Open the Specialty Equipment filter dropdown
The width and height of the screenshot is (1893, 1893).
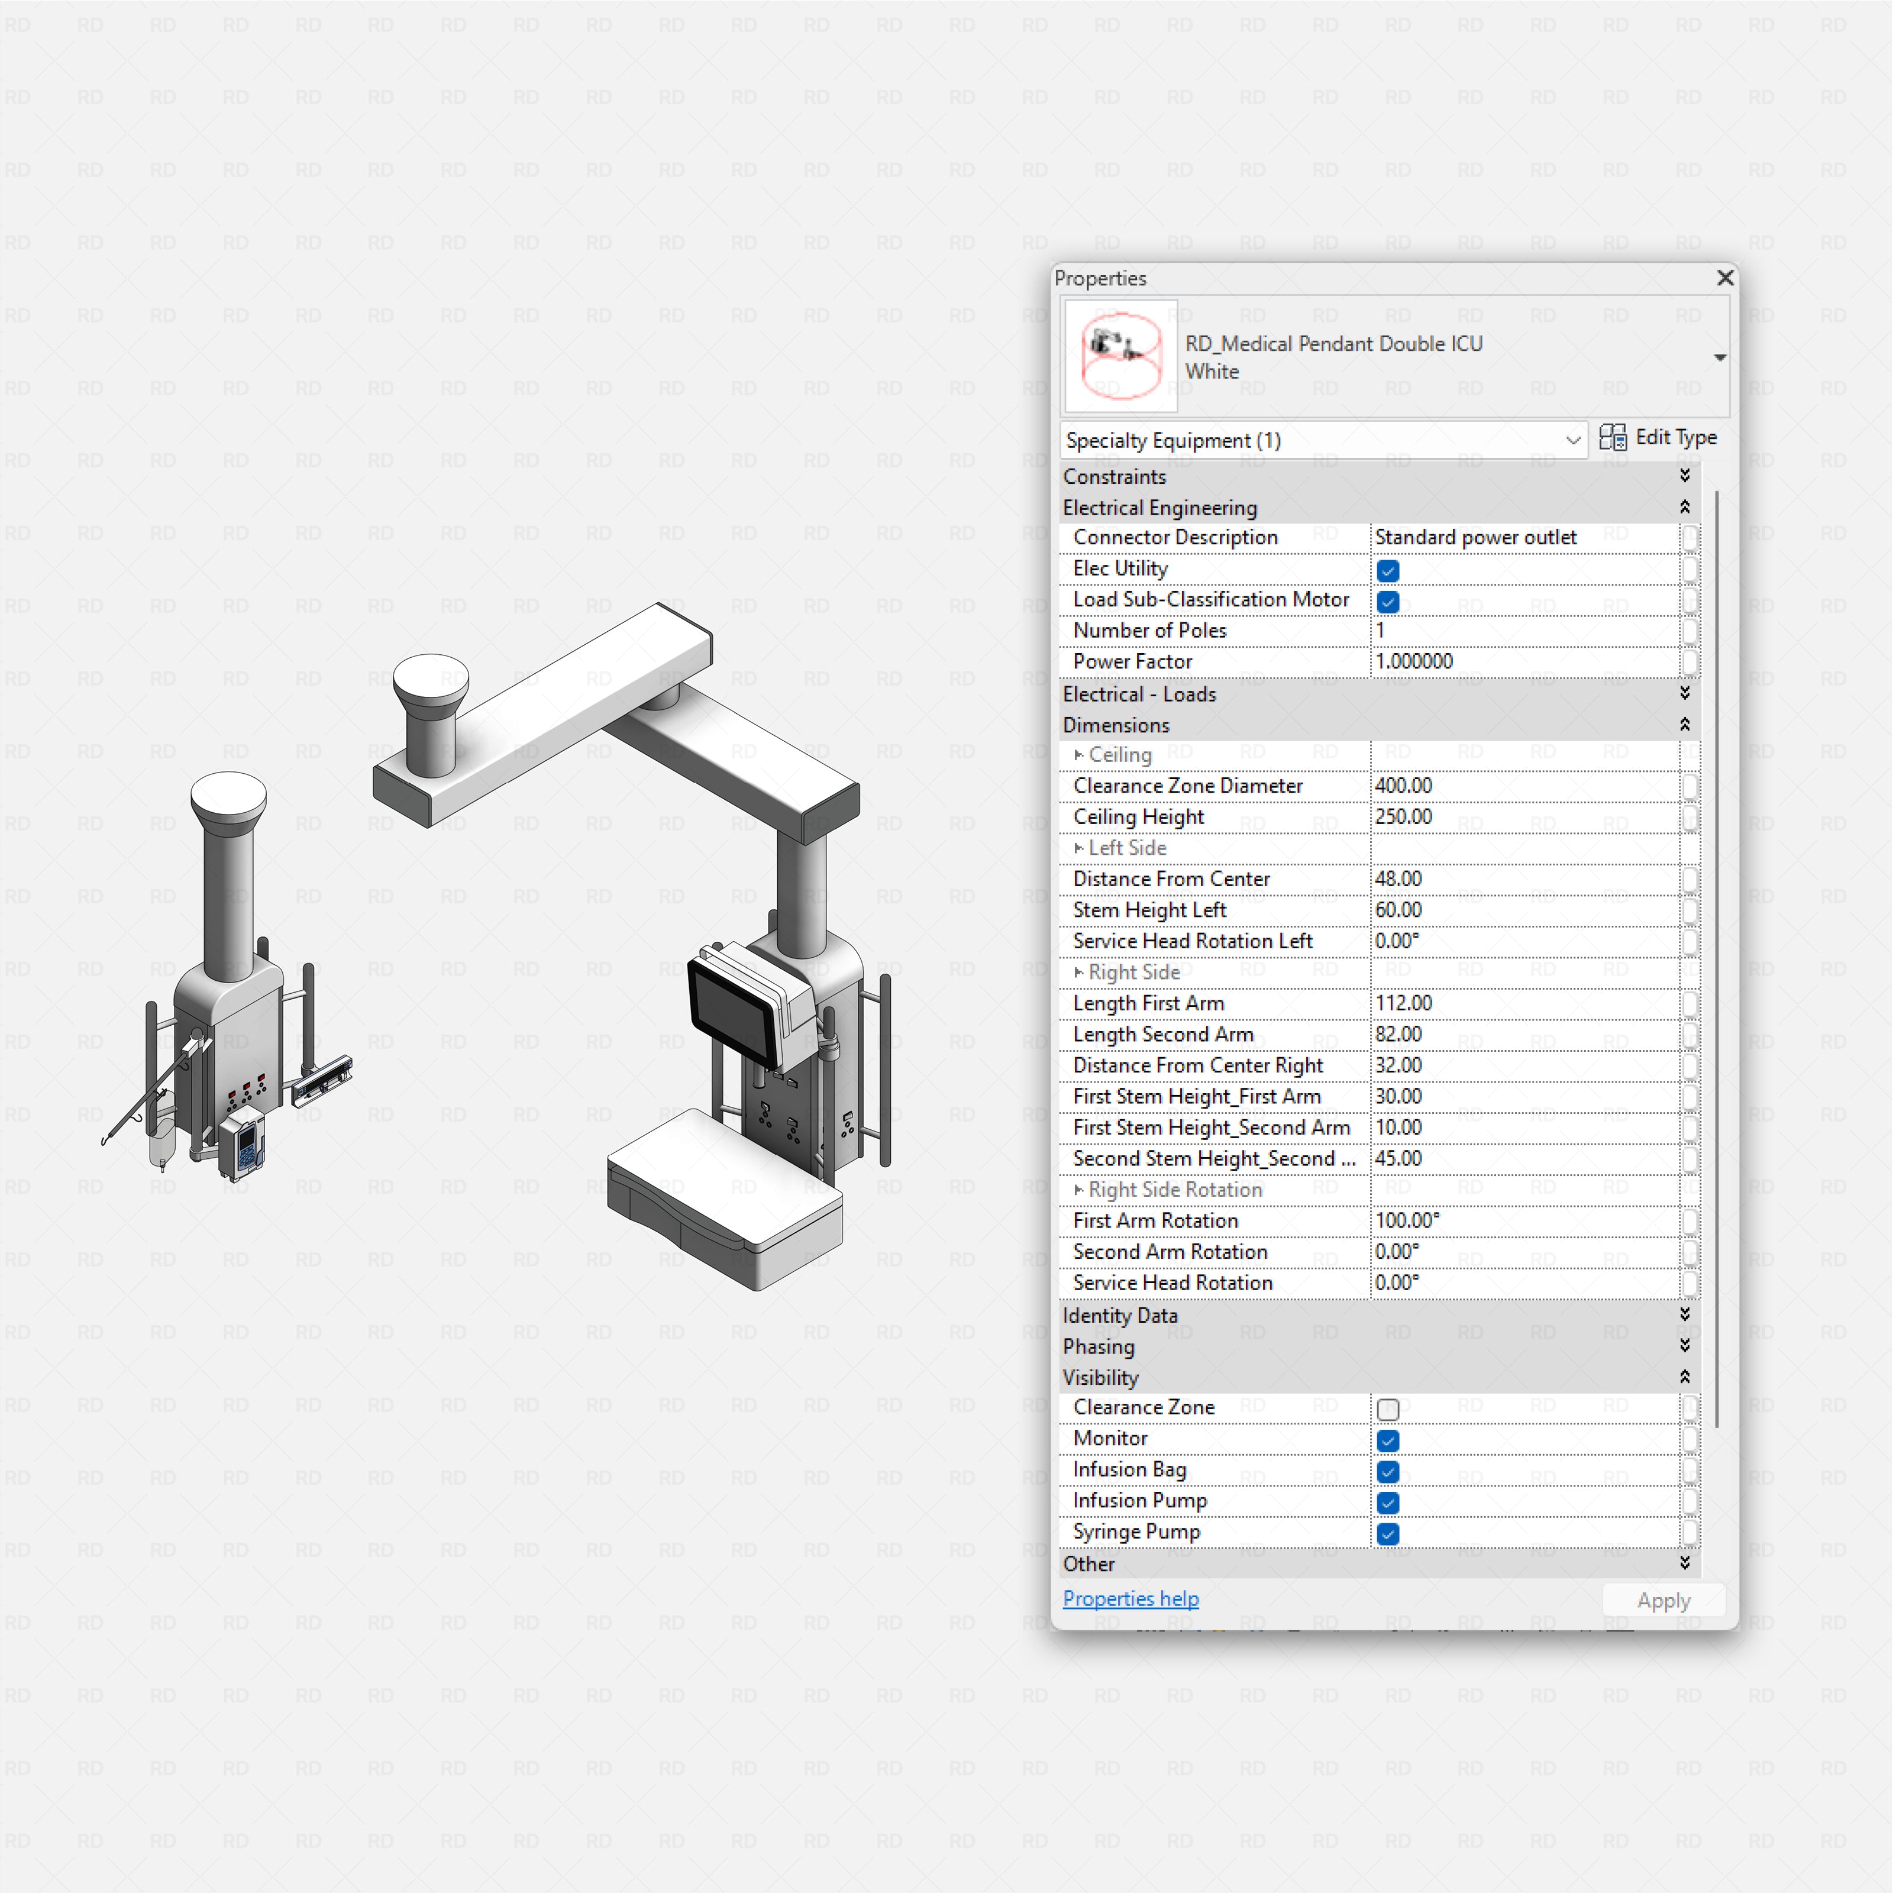click(1574, 440)
